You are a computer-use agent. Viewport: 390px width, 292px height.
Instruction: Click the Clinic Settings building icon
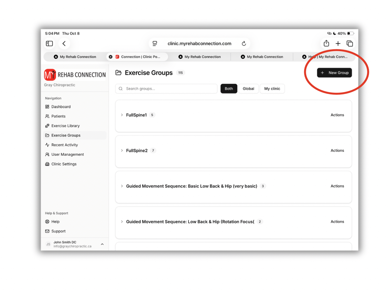[47, 164]
